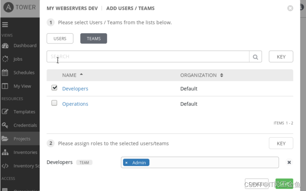
Task: Click the search magnifier icon
Action: coord(255,57)
